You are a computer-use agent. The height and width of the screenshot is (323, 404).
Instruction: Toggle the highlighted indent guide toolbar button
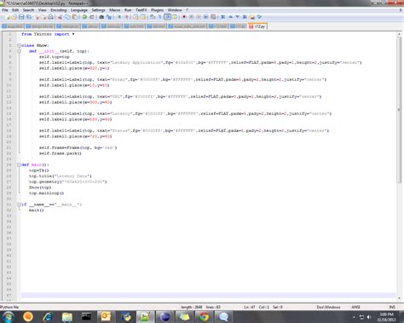[x=167, y=17]
